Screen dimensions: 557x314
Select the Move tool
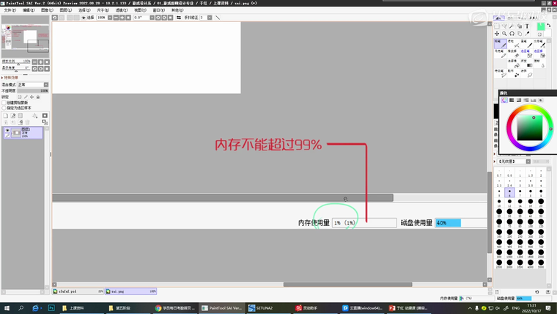[497, 34]
